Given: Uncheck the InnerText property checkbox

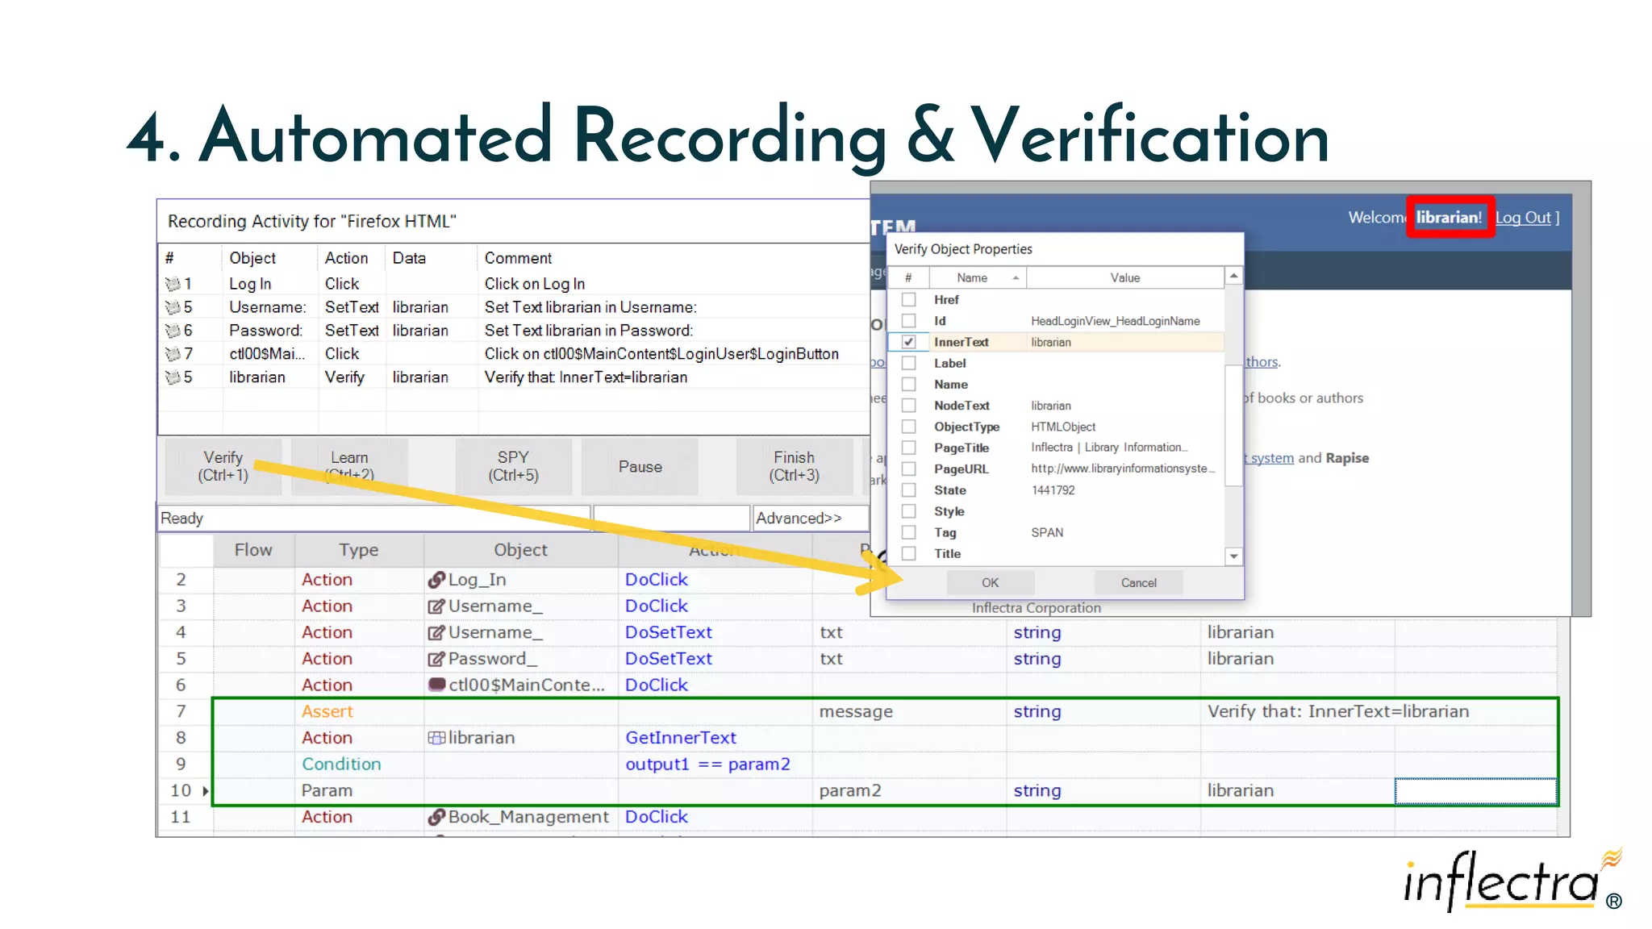Looking at the screenshot, I should click(909, 342).
